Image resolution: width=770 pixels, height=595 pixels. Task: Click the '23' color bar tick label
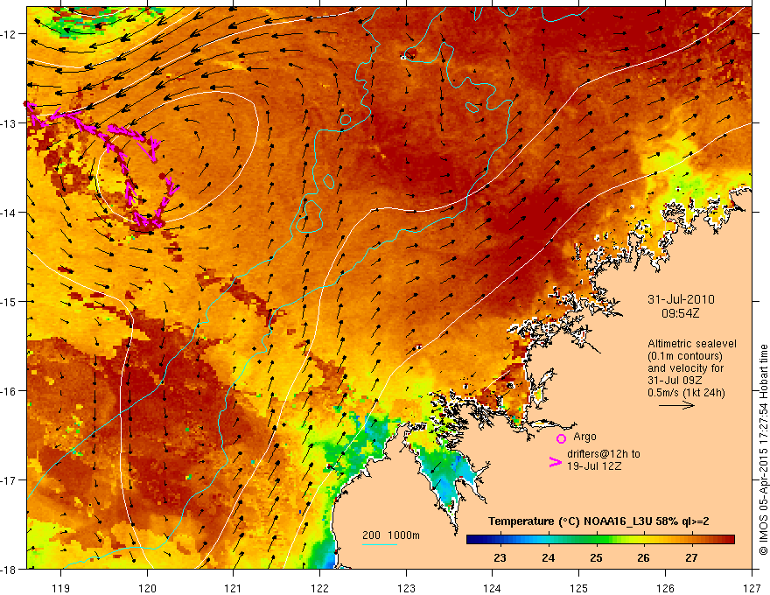500,557
